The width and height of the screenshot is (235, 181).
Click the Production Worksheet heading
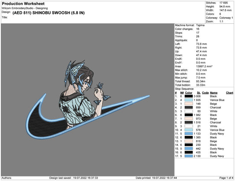point(23,4)
